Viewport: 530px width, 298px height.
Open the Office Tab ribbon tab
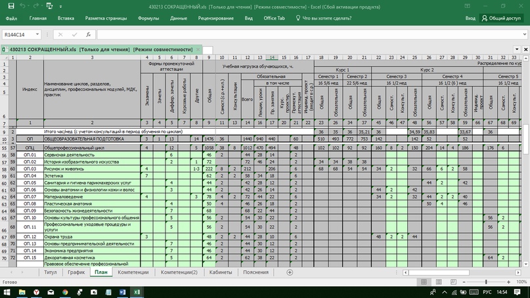point(274,18)
